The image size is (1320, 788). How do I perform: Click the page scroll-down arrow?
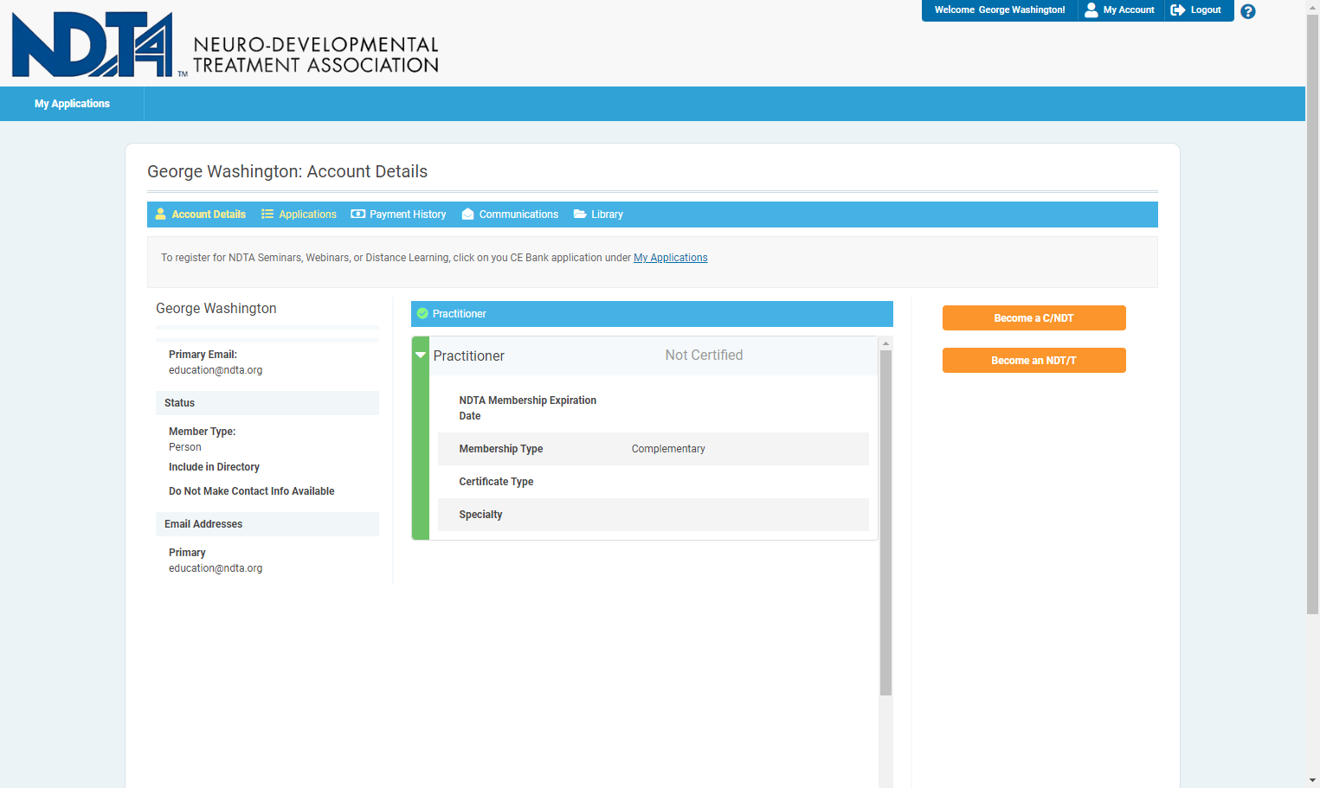[1313, 780]
